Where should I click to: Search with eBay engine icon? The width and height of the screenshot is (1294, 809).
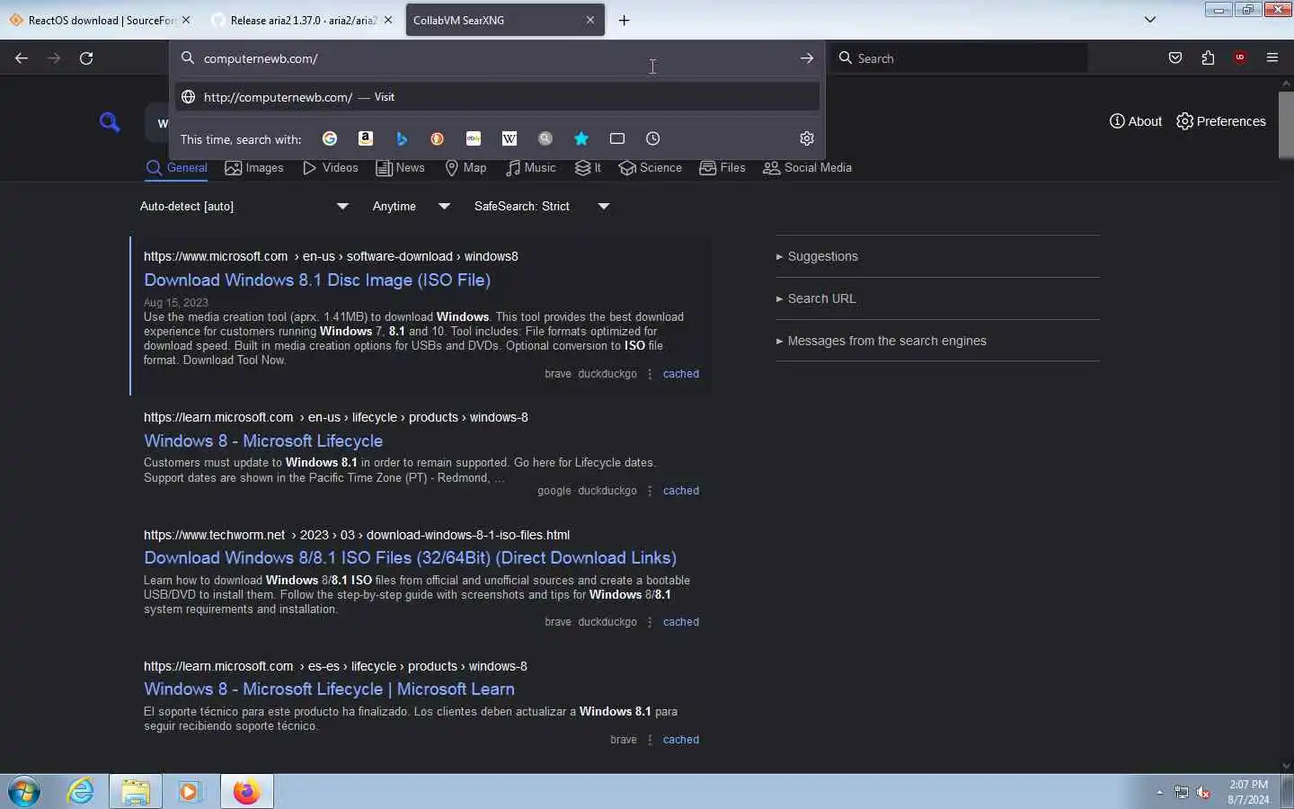tap(474, 138)
